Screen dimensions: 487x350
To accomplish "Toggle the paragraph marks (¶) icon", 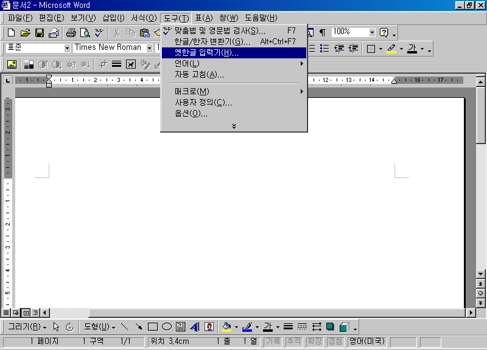I will [323, 32].
